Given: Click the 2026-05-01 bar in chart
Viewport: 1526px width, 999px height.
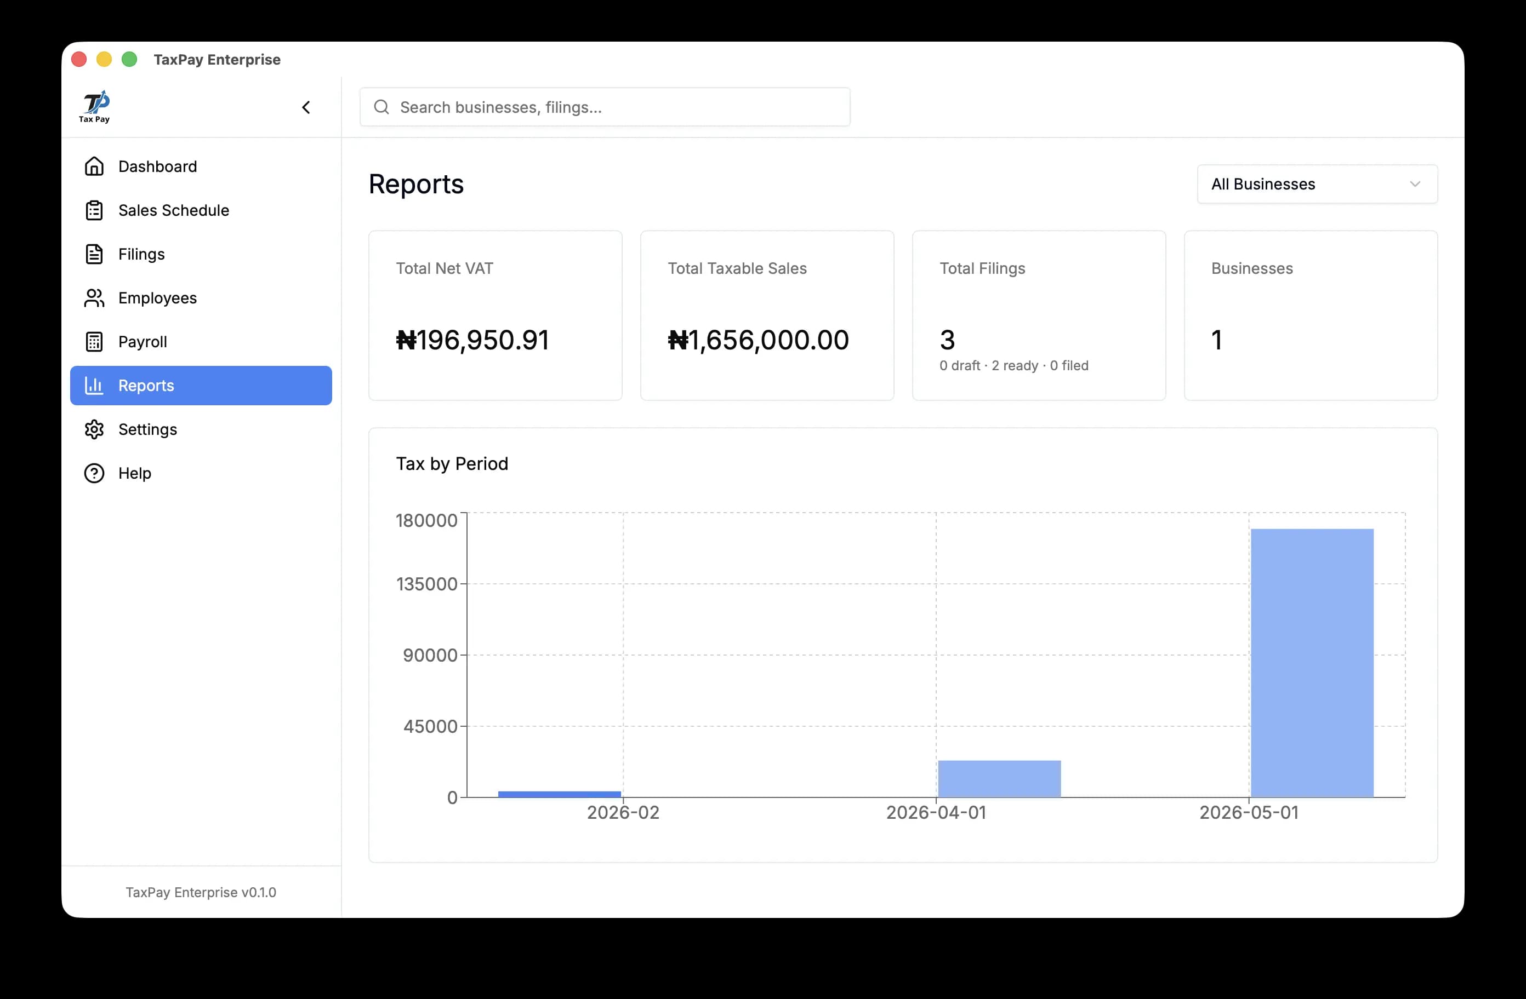Looking at the screenshot, I should pos(1312,663).
